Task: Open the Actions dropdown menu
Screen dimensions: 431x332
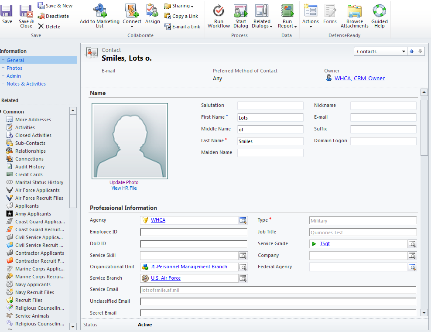Action: [310, 26]
